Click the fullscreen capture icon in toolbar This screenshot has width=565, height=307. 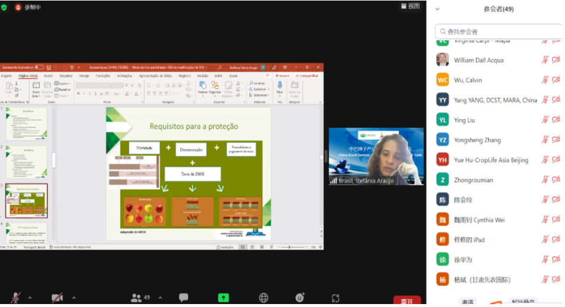(336, 298)
